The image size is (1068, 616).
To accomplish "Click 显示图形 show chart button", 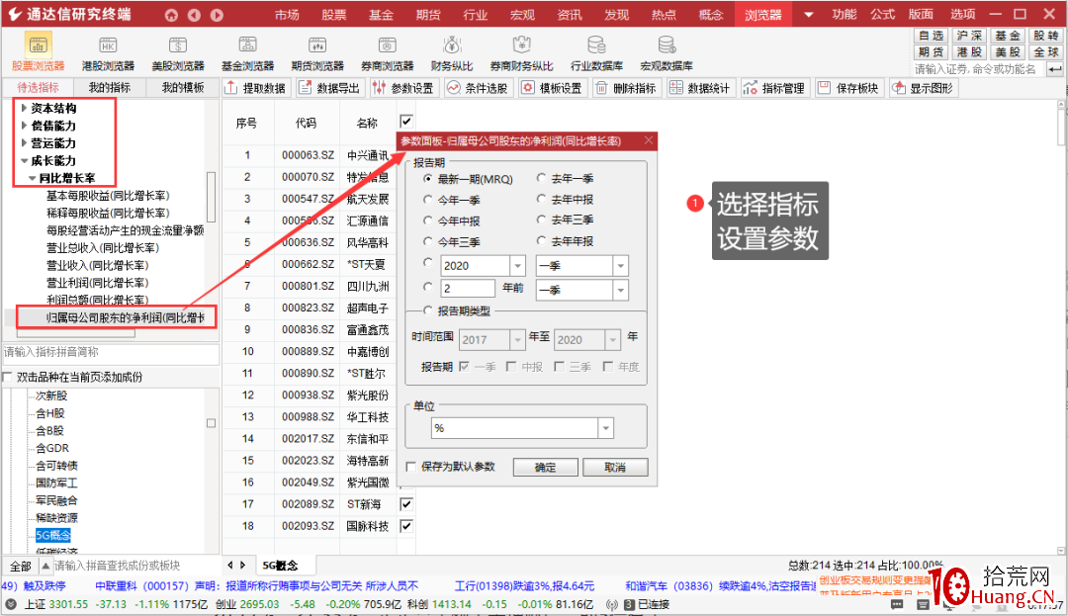I will click(x=924, y=88).
